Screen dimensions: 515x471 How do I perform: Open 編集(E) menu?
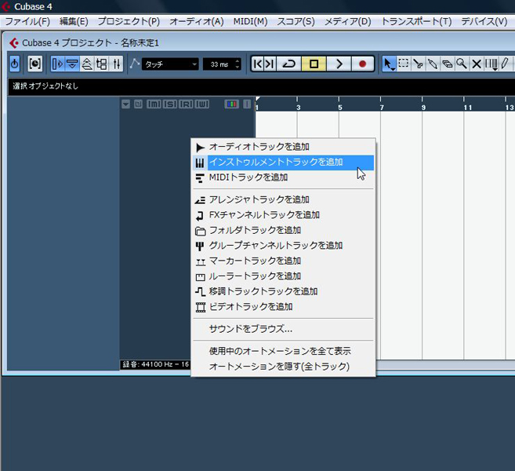[x=74, y=22]
